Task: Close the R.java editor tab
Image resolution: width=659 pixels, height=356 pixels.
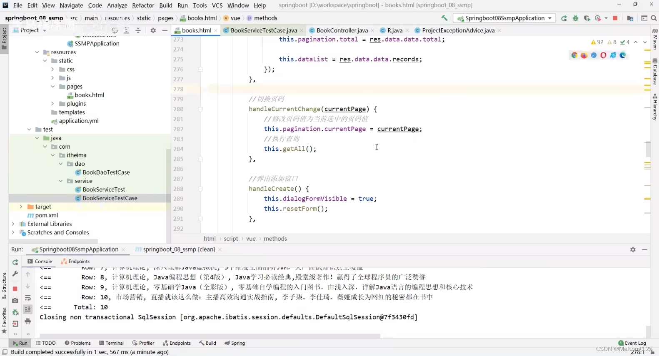Action: click(407, 30)
